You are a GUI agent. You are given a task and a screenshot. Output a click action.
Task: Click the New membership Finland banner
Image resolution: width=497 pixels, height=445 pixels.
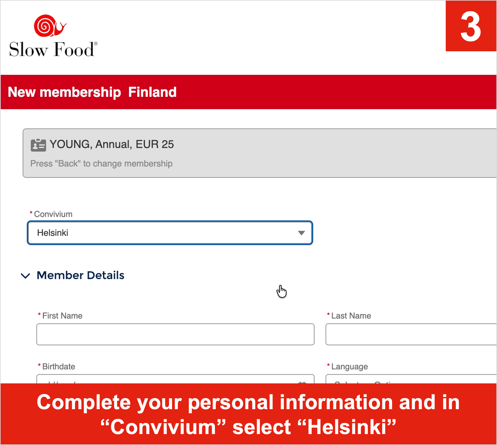click(248, 92)
